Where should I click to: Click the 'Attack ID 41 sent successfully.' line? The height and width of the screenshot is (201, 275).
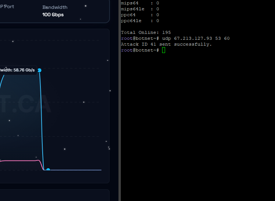click(x=166, y=44)
